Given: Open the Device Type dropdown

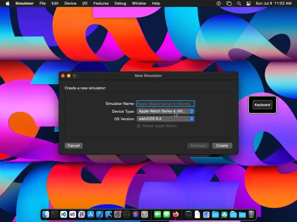Looking at the screenshot, I should 166,111.
